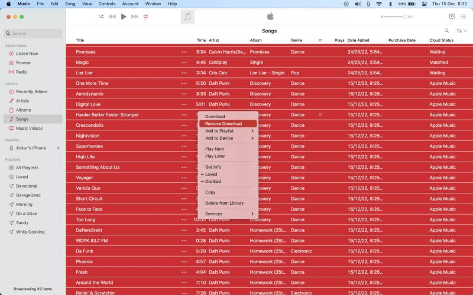
Task: Expand Add to Playlist submenu
Action: tap(228, 131)
